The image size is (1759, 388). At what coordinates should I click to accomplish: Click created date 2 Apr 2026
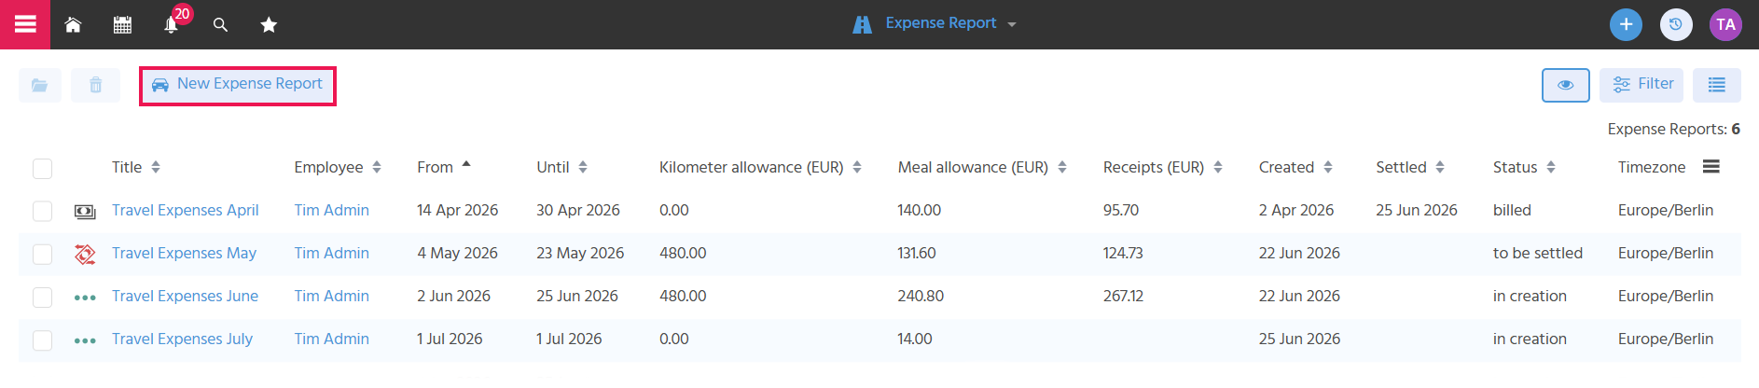coord(1296,210)
